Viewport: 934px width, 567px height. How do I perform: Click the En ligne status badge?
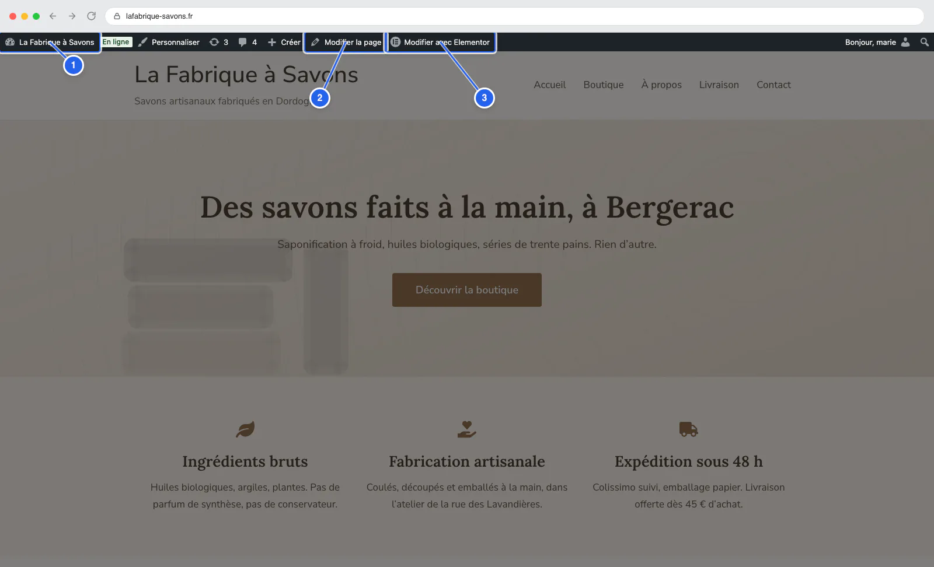click(117, 42)
